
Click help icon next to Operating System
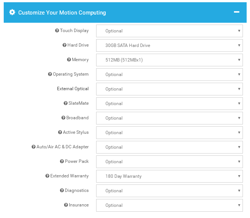[50, 74]
